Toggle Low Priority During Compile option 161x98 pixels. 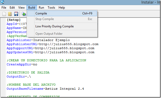pos(62,26)
